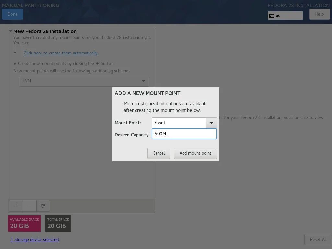The image size is (332, 249).
Task: Click the MANUAL PARTITIONING heading
Action: point(31,5)
